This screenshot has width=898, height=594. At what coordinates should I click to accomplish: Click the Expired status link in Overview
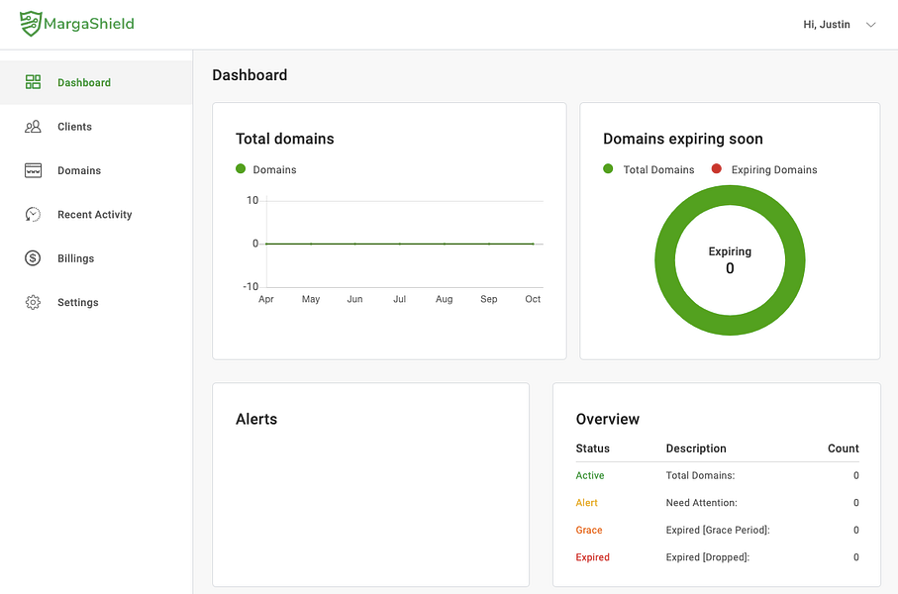click(x=593, y=557)
